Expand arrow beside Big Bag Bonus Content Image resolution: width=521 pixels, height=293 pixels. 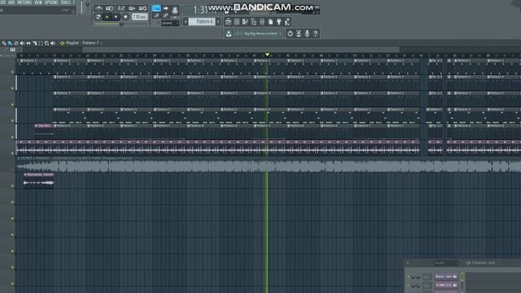click(x=280, y=33)
